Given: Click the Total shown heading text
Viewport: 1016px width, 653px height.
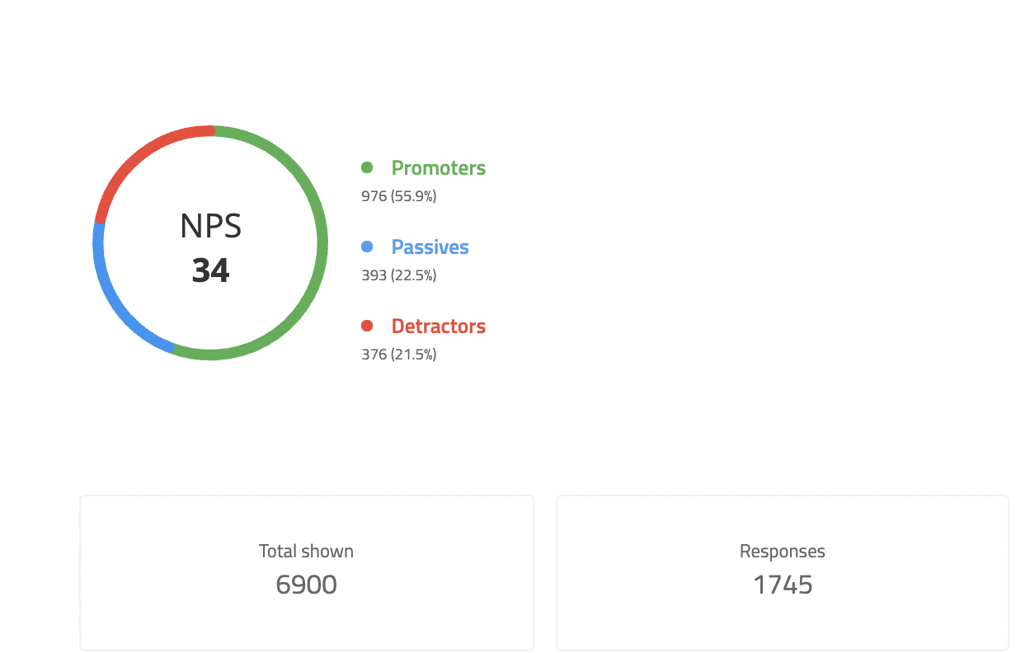Looking at the screenshot, I should [306, 552].
